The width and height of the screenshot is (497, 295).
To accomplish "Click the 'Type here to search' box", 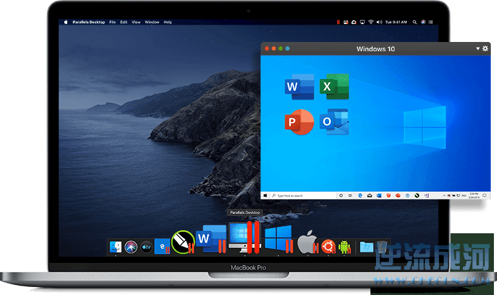I will [304, 196].
